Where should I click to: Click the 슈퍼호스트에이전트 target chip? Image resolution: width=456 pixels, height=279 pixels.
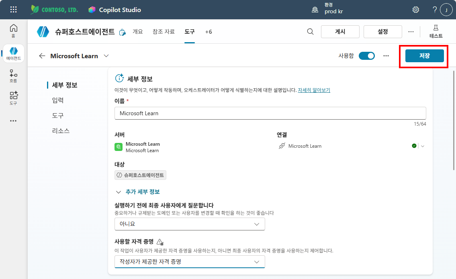pyautogui.click(x=141, y=175)
